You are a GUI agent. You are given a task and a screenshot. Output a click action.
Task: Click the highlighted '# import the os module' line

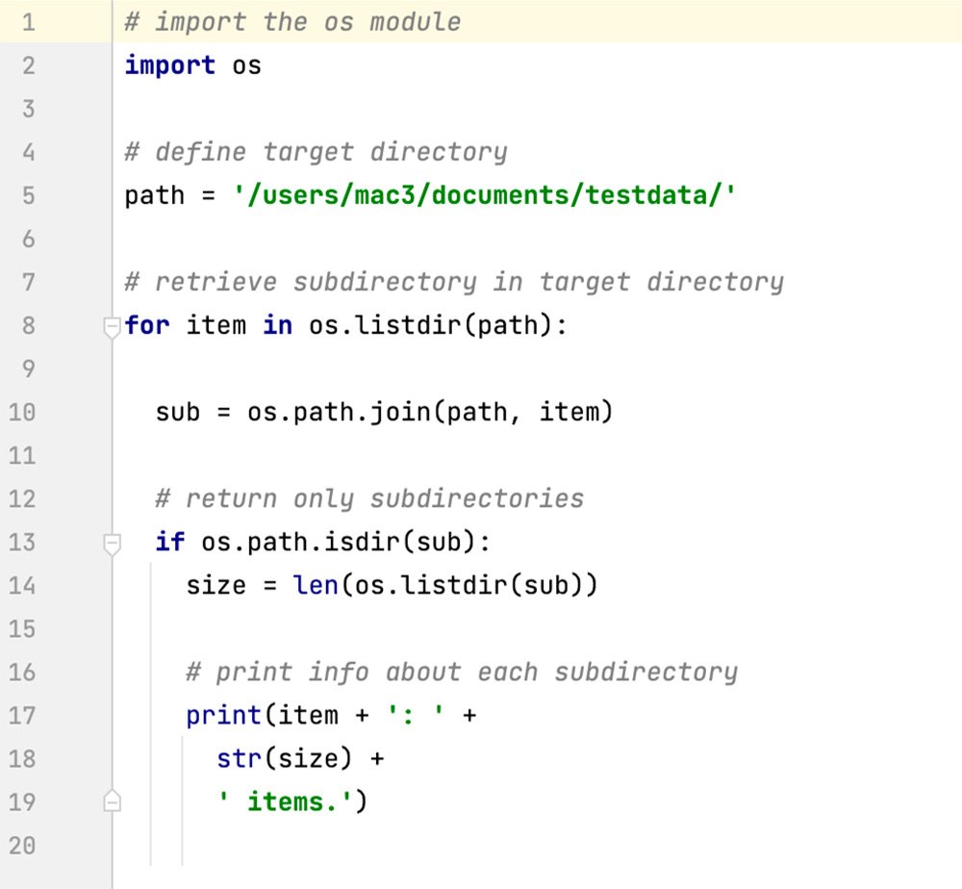click(292, 22)
